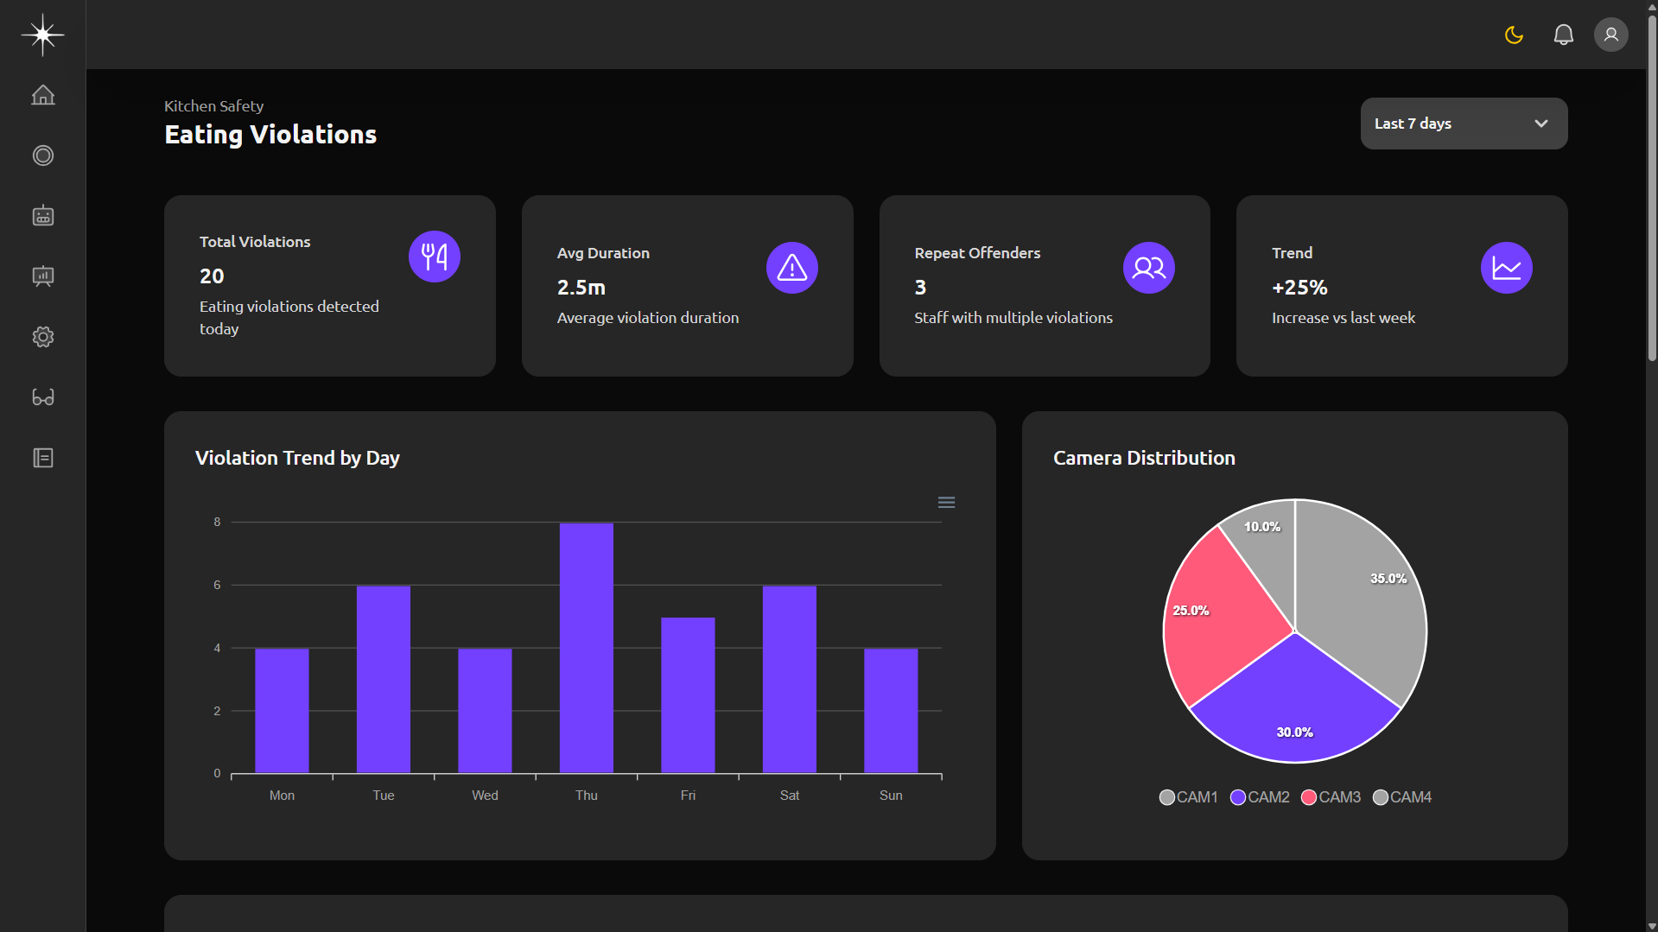
Task: Click the Thursday bar in the chart
Action: [x=586, y=648]
